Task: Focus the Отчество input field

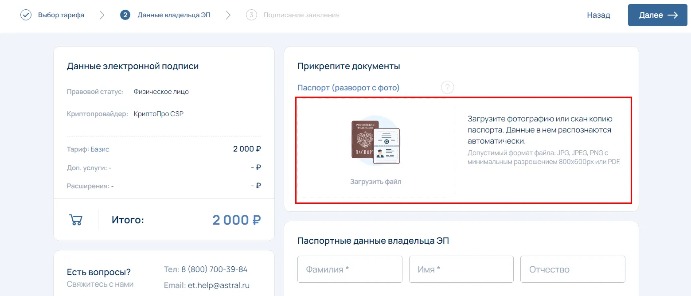Action: (572, 269)
